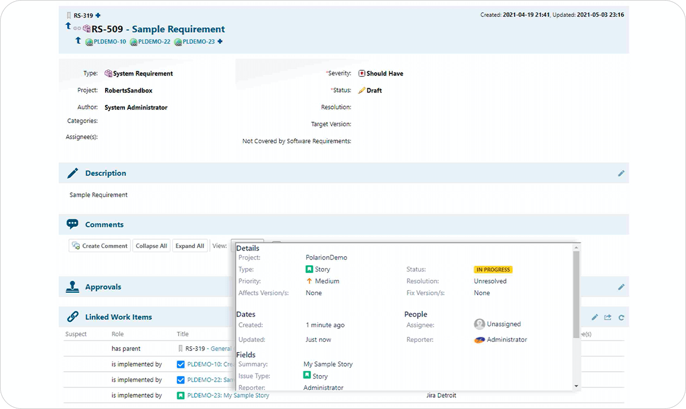Click Collapse All button

click(151, 246)
